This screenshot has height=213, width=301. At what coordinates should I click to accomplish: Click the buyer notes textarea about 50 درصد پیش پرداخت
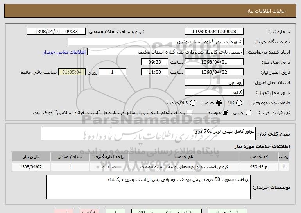[x=148, y=187]
